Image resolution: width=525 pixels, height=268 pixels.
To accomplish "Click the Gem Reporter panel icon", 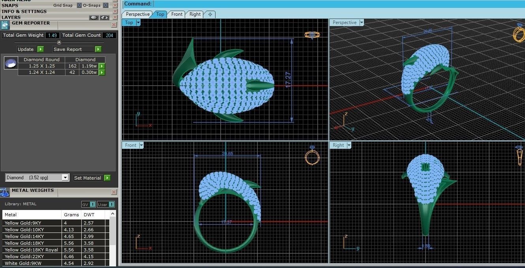I will point(5,25).
